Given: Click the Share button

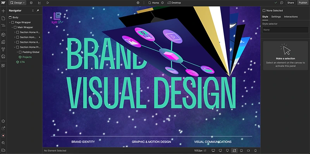Looking at the screenshot, I should pos(290,3).
